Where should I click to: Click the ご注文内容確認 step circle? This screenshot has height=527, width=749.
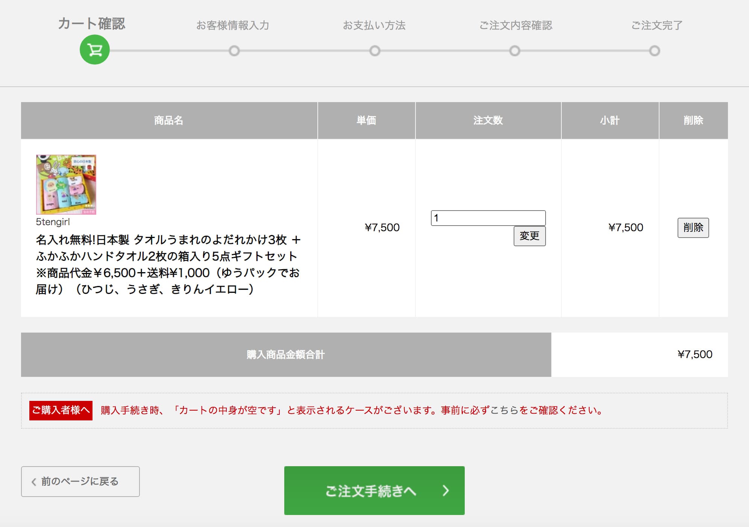tap(514, 51)
